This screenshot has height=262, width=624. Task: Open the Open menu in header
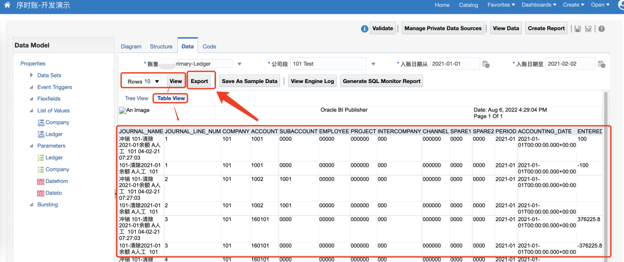600,5
